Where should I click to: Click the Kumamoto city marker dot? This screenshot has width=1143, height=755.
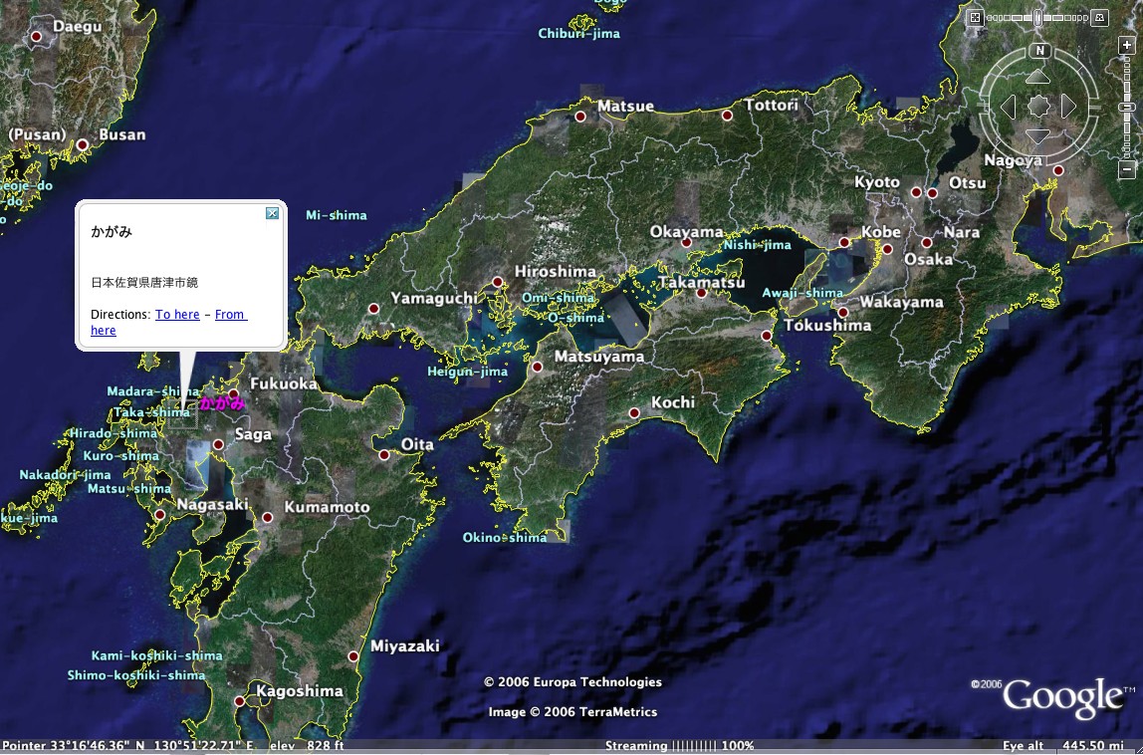[268, 517]
